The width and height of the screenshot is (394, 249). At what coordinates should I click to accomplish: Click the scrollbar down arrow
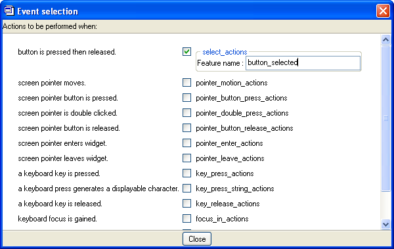point(385,224)
